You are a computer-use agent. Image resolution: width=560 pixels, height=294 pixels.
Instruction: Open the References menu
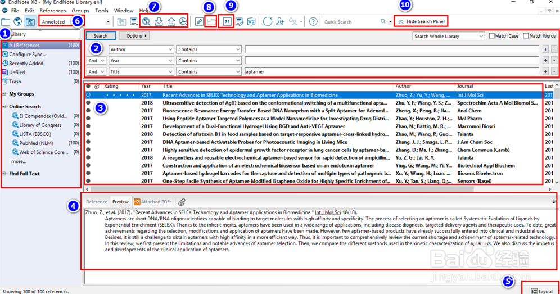[52, 11]
